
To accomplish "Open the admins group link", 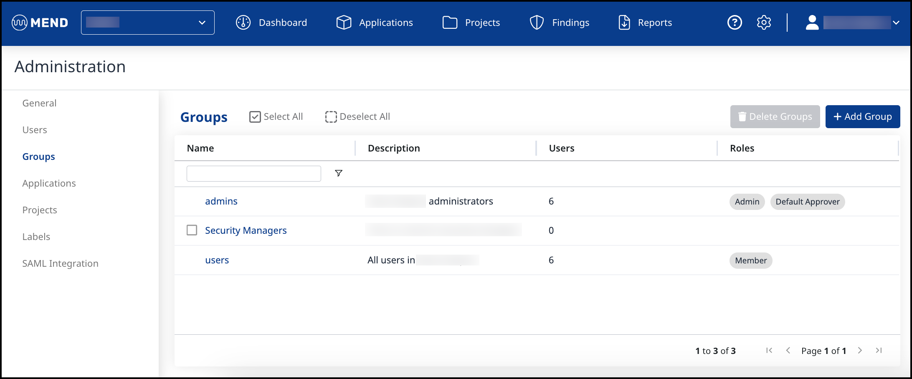I will [x=221, y=201].
